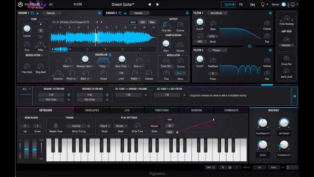This screenshot has width=314, height=177.
Task: Toggle Filter 1 power button
Action: [x=270, y=13]
